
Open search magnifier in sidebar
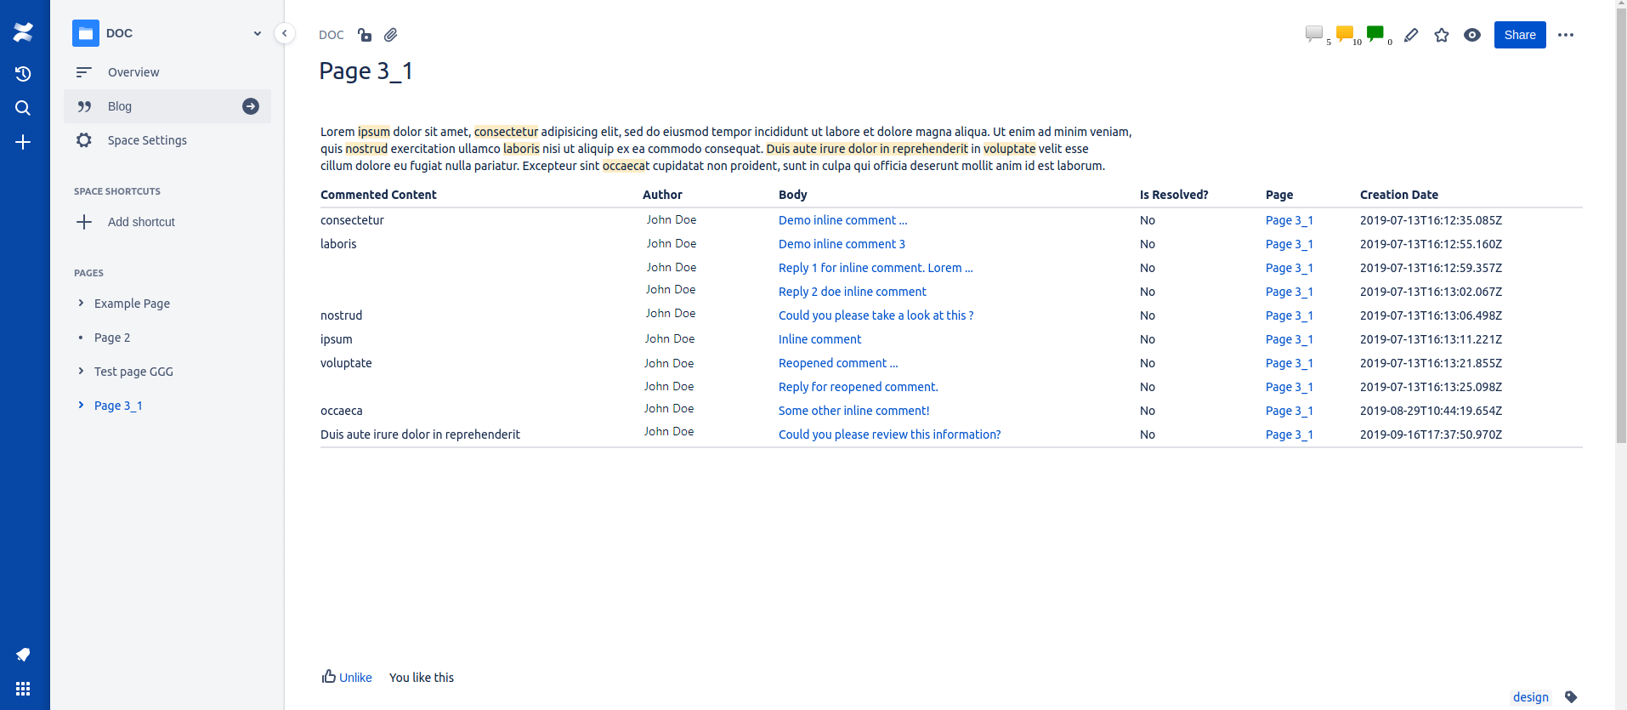pos(23,108)
